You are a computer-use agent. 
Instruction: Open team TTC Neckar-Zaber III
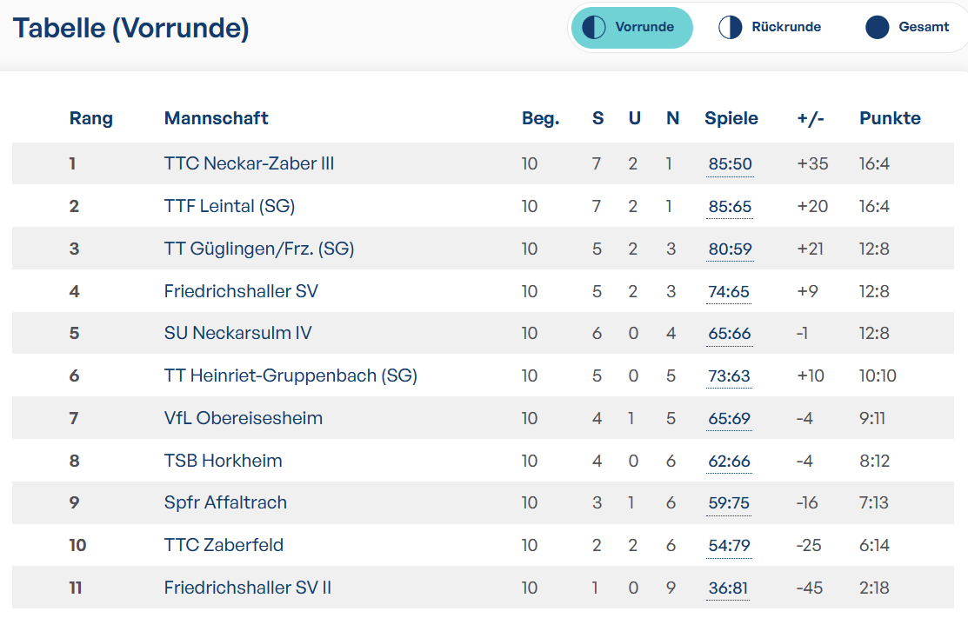tap(249, 163)
